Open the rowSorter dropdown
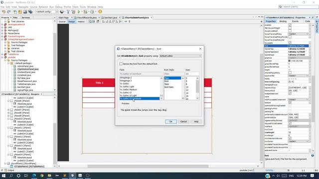The image size is (319, 179). tap(298, 141)
